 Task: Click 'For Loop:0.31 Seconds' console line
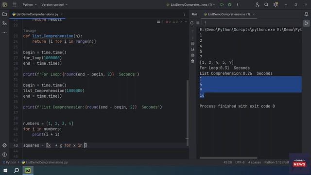pos(225,68)
